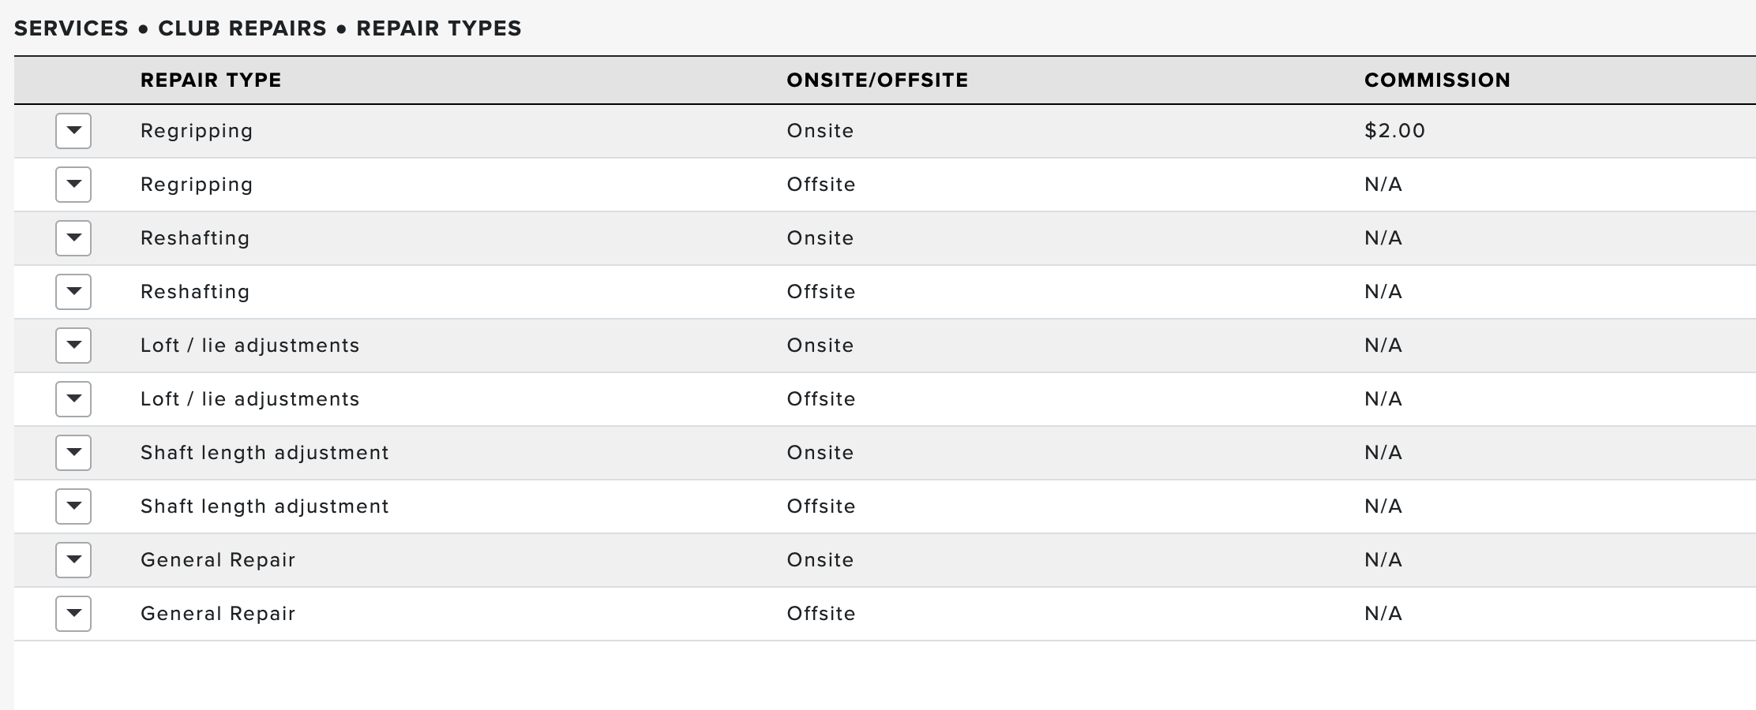Expand actions for Onsite Reshafting row
1756x710 pixels.
click(x=73, y=238)
